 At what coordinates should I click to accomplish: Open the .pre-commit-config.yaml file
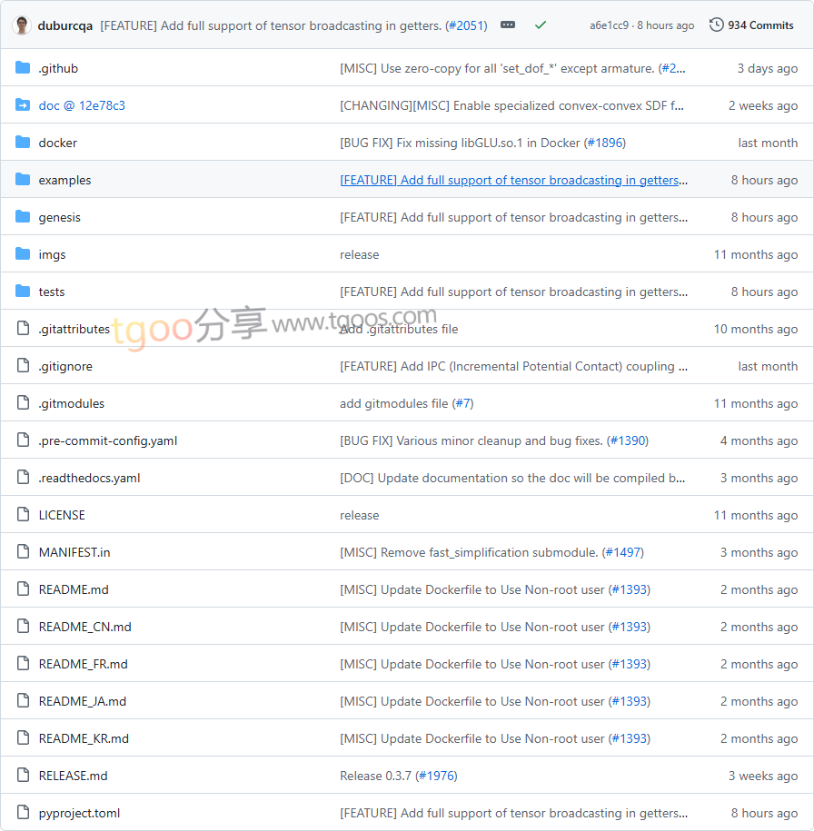pyautogui.click(x=108, y=440)
